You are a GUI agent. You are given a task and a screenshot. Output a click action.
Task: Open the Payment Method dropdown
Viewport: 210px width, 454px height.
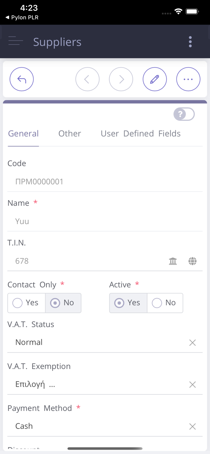(x=97, y=426)
